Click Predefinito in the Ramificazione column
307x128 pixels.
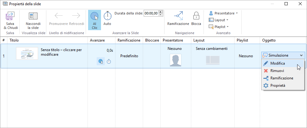(x=129, y=56)
